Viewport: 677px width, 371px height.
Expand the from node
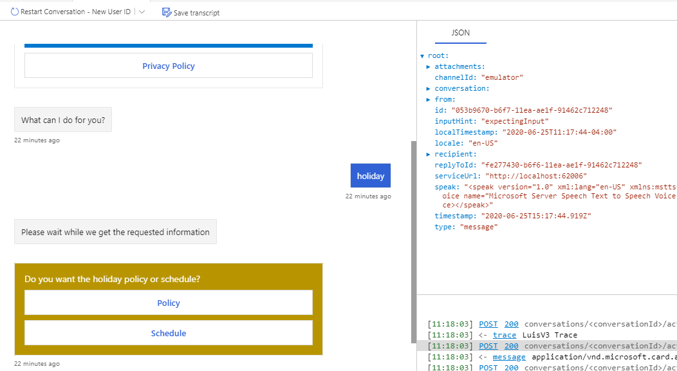click(429, 99)
